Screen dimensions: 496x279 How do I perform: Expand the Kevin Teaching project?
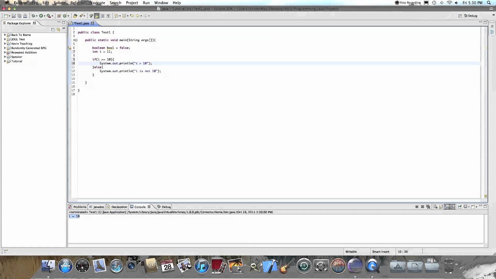(5, 44)
